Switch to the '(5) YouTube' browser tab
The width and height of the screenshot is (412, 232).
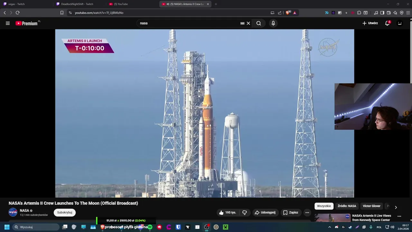pyautogui.click(x=132, y=4)
